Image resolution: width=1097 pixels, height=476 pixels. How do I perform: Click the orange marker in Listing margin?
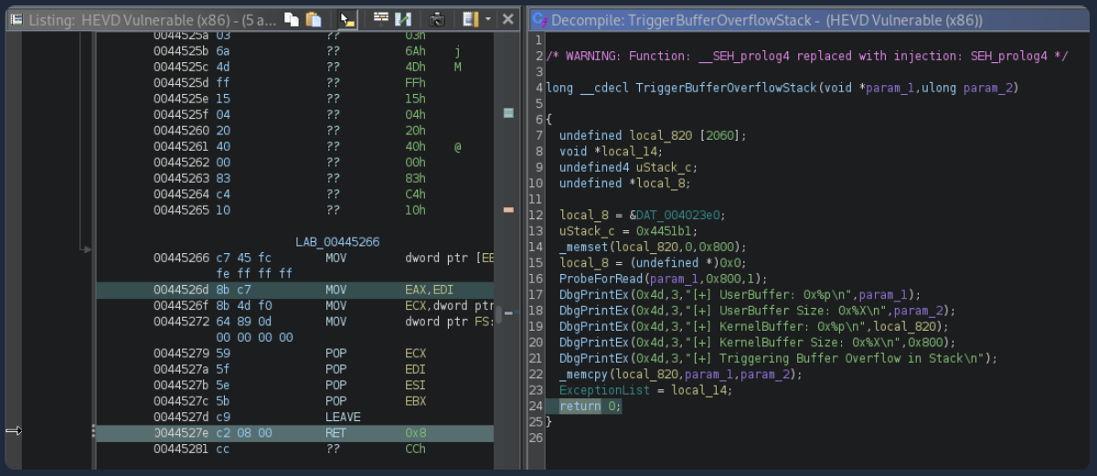(x=509, y=209)
